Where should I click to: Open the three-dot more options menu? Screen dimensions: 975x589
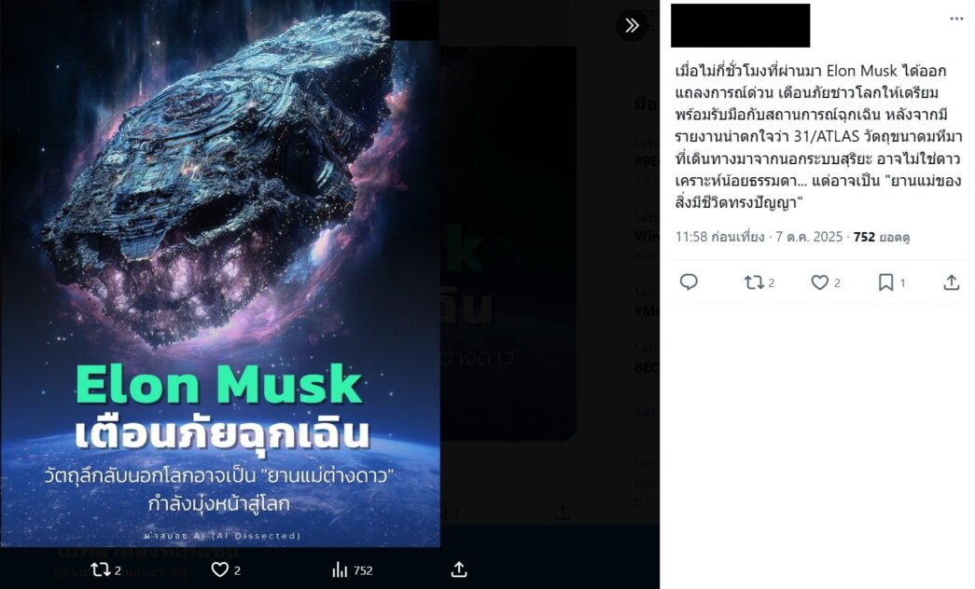(956, 19)
